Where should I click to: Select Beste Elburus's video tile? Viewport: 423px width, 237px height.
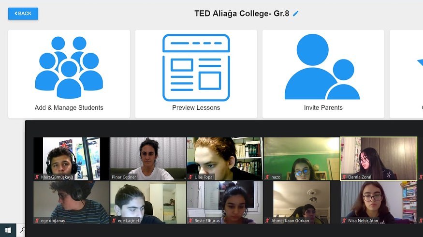point(225,203)
